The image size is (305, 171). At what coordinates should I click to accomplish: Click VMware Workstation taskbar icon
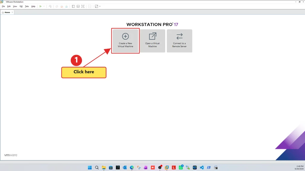point(167,167)
